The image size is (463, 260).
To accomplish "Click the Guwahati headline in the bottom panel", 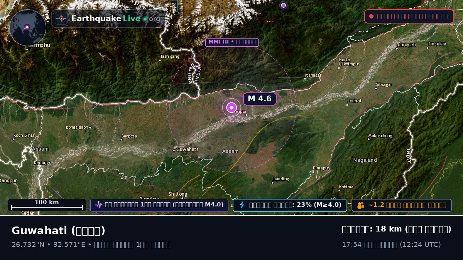I will [59, 231].
